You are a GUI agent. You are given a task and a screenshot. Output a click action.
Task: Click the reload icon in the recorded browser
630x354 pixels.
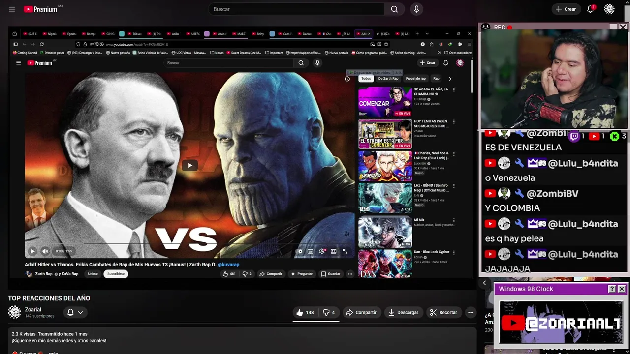pos(42,44)
